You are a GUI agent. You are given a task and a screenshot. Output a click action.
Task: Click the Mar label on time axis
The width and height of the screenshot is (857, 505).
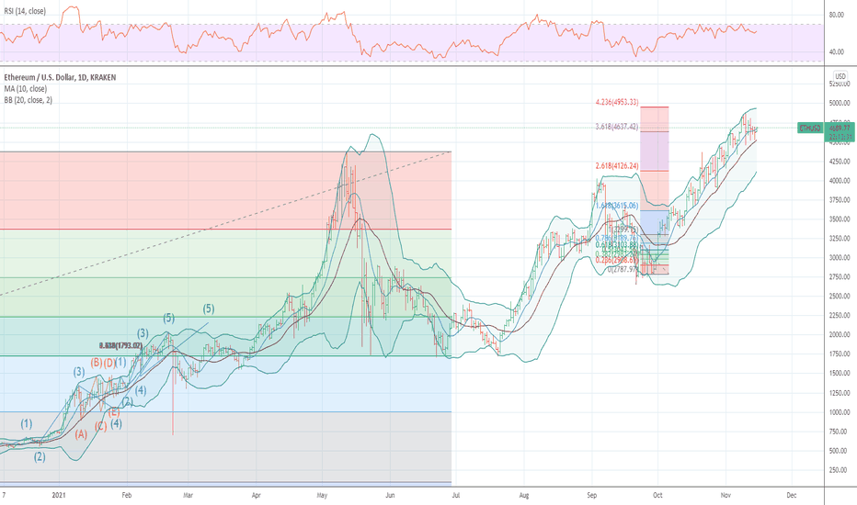tap(188, 496)
